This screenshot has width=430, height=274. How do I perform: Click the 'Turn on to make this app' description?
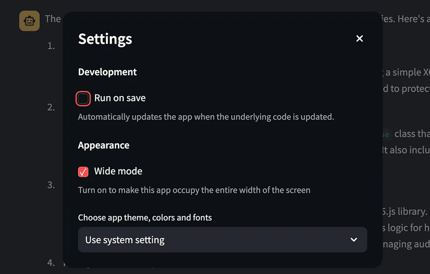[194, 190]
